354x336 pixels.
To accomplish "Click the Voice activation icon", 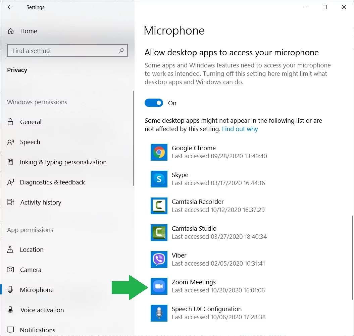I will click(x=10, y=310).
